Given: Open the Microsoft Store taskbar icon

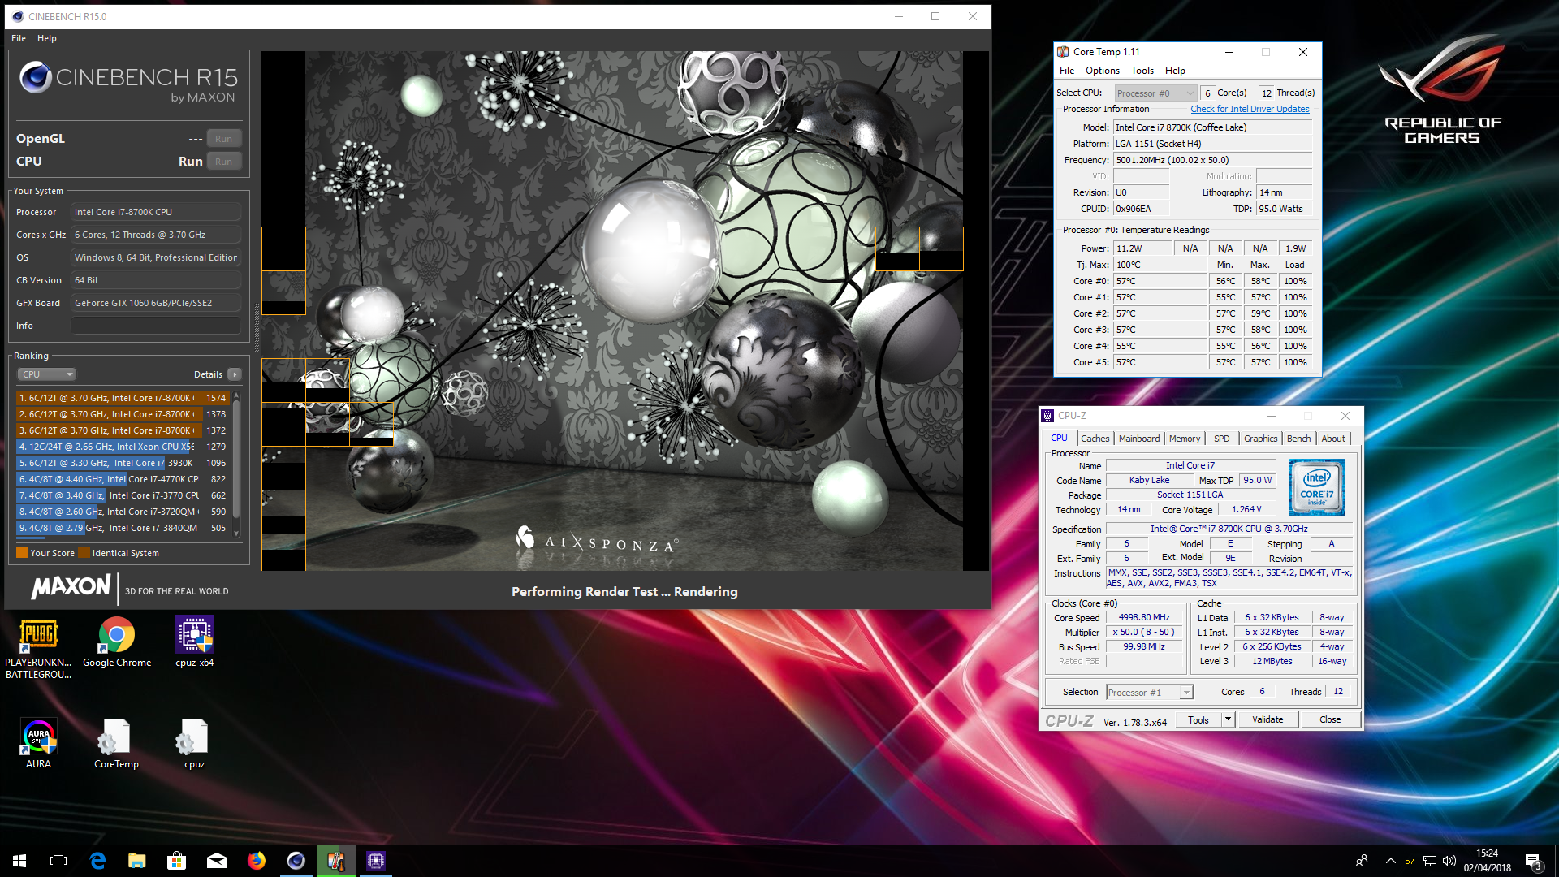Looking at the screenshot, I should click(176, 861).
